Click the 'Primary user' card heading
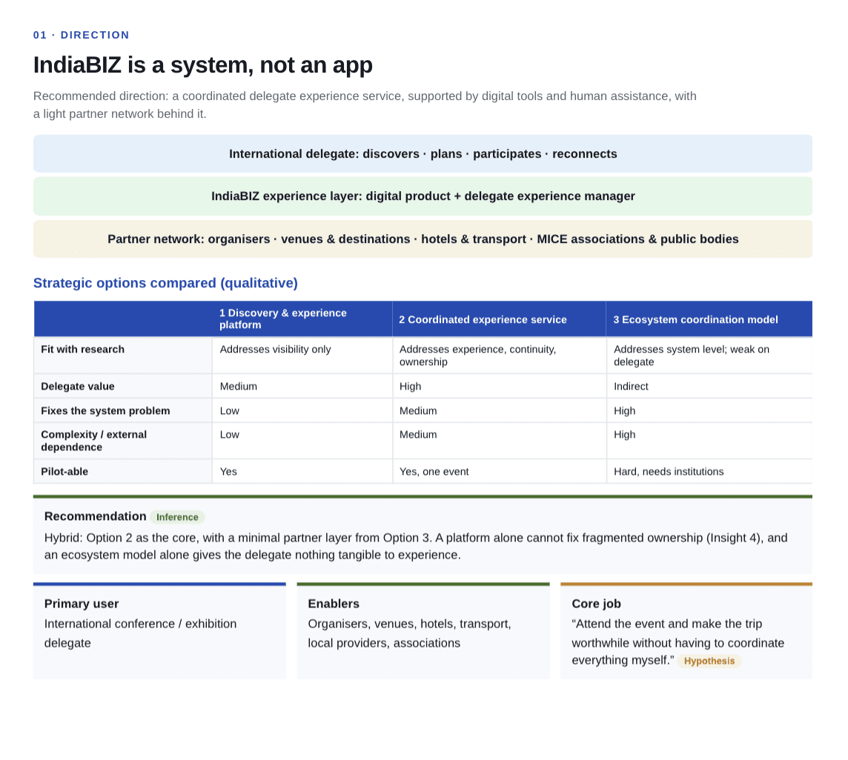Image resolution: width=848 pixels, height=760 pixels. click(81, 604)
